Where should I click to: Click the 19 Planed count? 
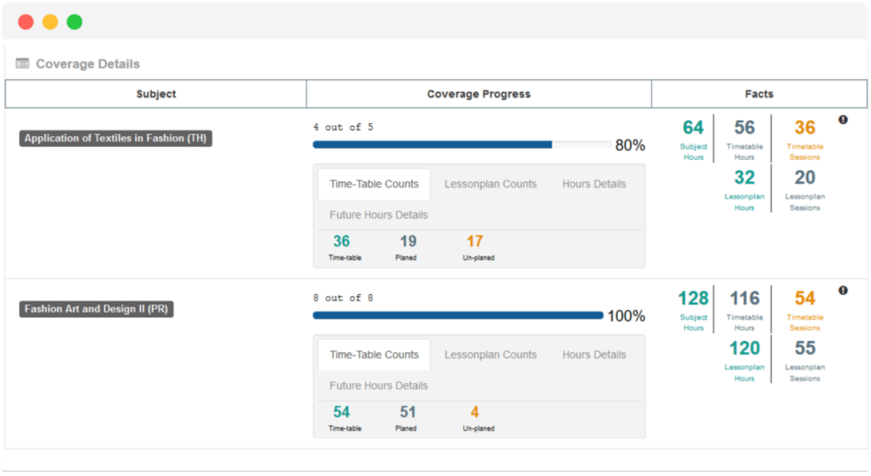408,241
